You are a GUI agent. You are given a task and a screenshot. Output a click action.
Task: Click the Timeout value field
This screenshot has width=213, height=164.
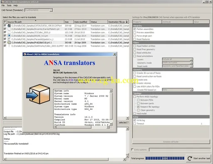pos(201,124)
